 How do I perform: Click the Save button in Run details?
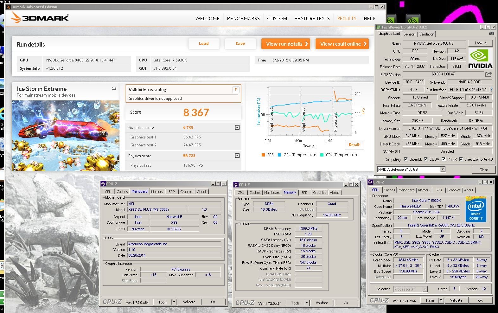pyautogui.click(x=240, y=44)
